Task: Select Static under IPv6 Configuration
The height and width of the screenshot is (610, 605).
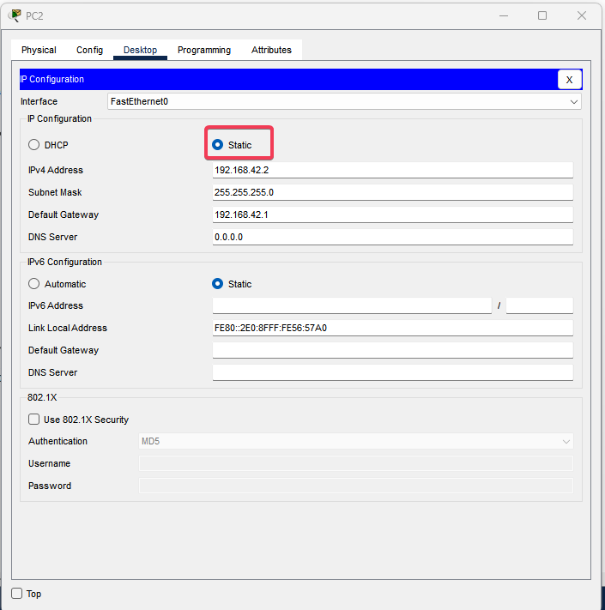Action: (x=218, y=284)
